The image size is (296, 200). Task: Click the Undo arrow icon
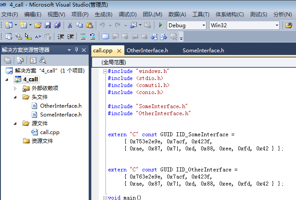coord(102,25)
